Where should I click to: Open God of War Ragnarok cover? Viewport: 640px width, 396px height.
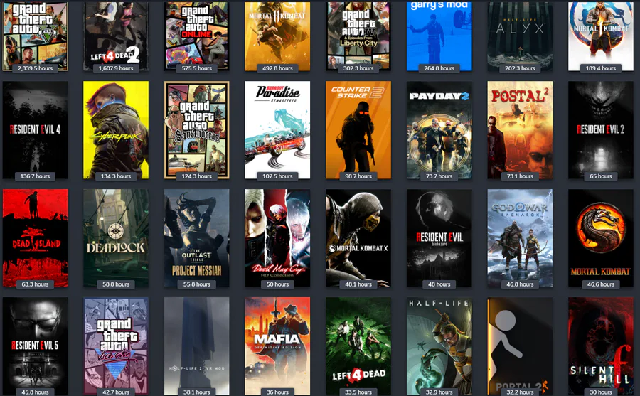520,238
